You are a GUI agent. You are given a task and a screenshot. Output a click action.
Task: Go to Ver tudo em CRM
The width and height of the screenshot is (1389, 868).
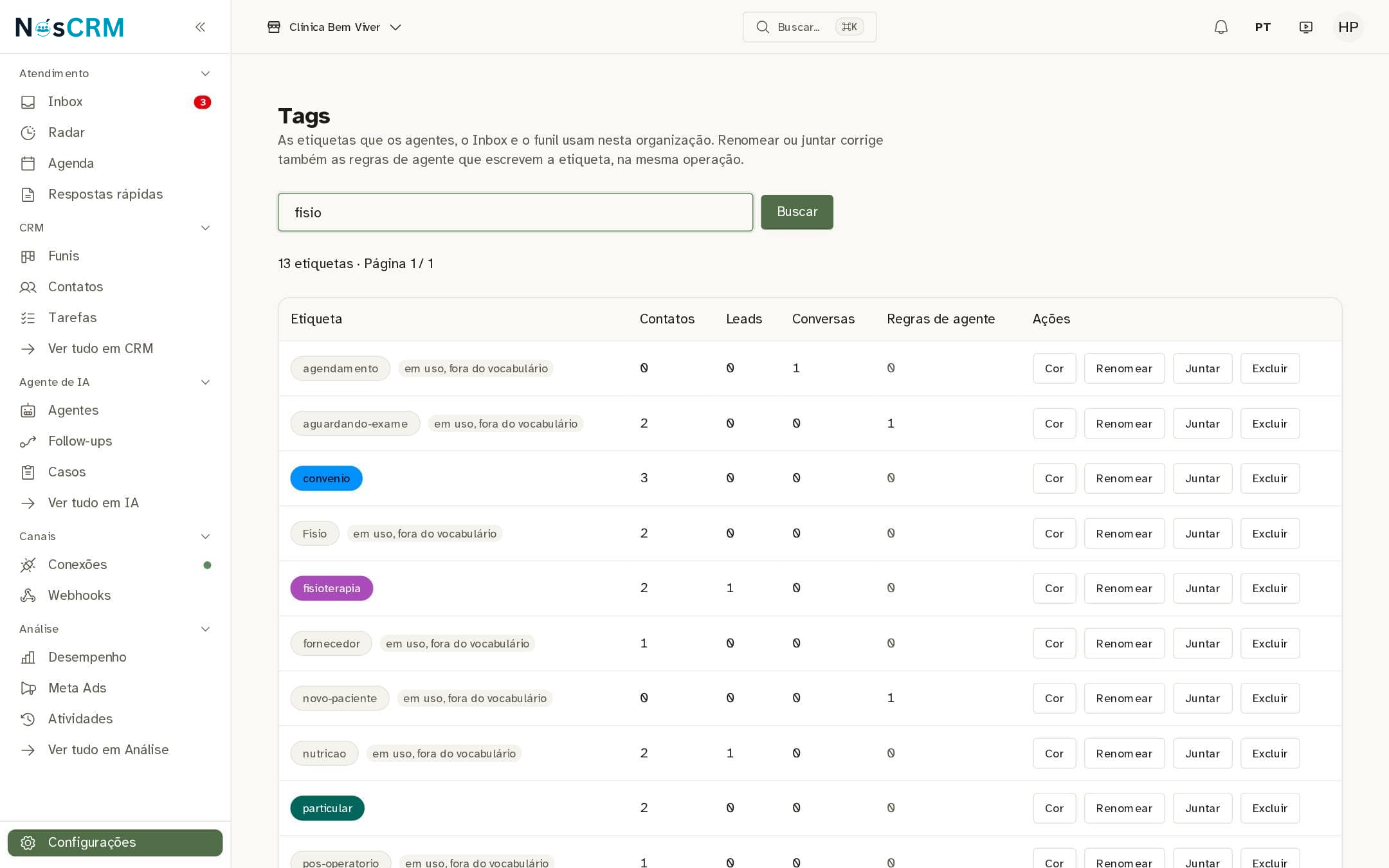[115, 349]
